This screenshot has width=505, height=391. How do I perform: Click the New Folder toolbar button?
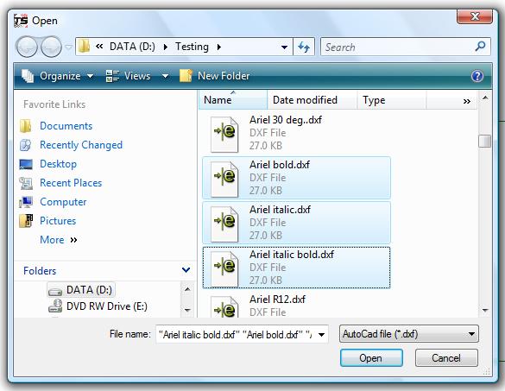point(214,76)
